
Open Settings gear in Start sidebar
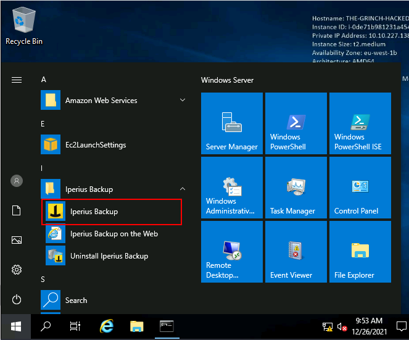(17, 270)
